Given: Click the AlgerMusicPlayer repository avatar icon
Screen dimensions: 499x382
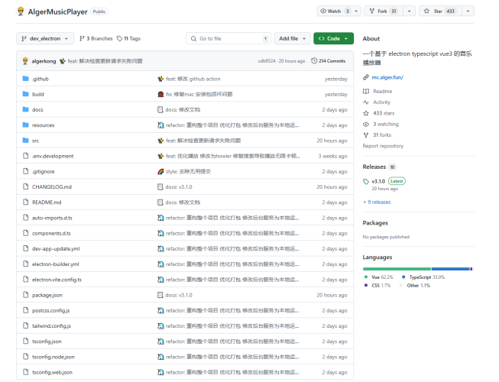Looking at the screenshot, I should point(21,11).
